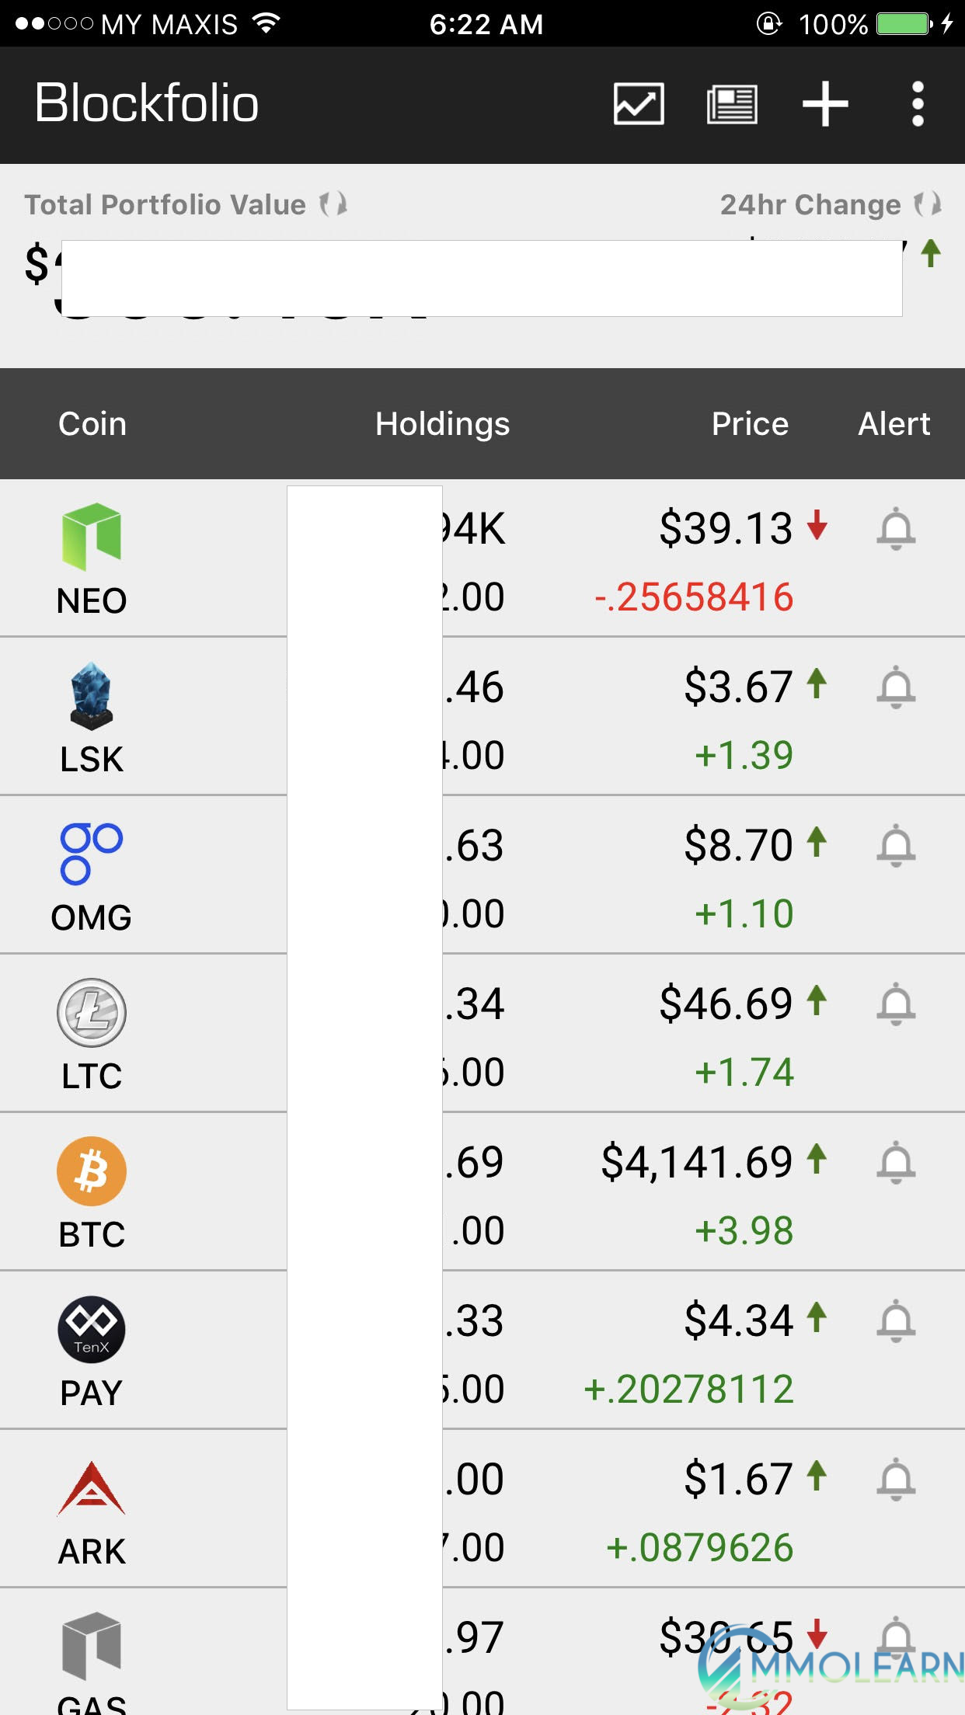Viewport: 965px width, 1715px height.
Task: Open the NEO coin logo
Action: (92, 536)
